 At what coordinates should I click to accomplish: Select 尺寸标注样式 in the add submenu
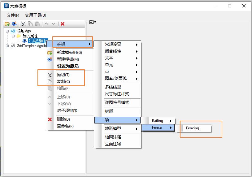(x=117, y=94)
